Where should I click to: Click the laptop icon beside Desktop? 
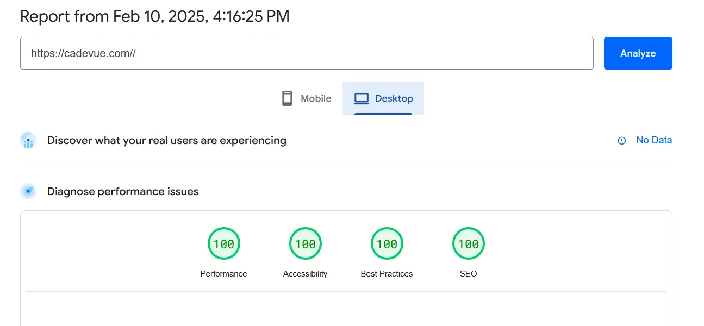(362, 98)
